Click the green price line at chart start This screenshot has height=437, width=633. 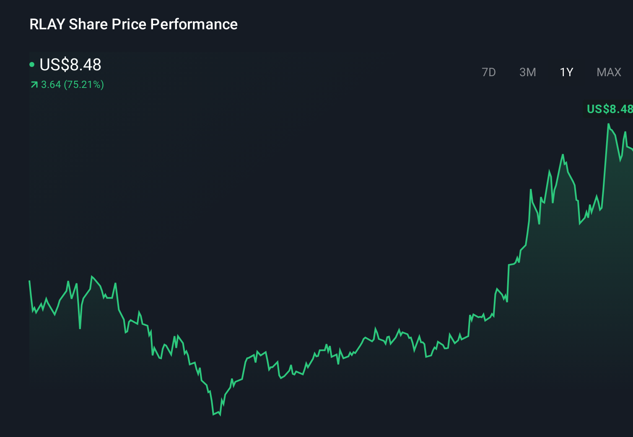pos(29,280)
